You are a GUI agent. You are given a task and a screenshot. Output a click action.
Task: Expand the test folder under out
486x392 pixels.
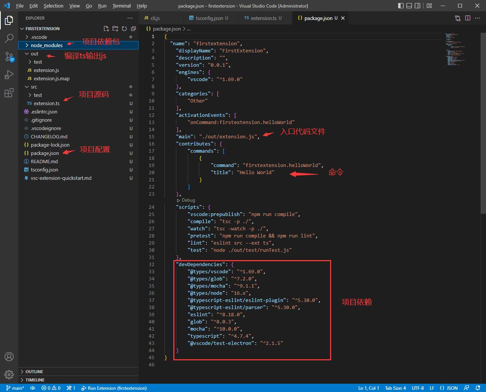tap(78, 62)
